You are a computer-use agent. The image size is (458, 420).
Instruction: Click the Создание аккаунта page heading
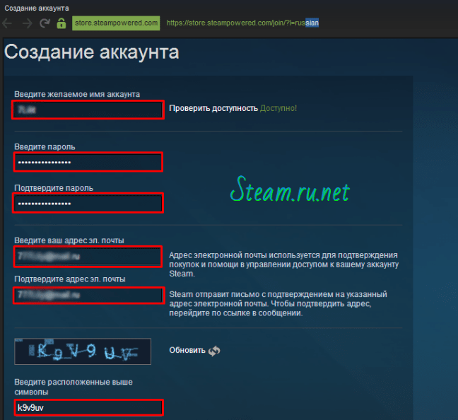point(91,52)
